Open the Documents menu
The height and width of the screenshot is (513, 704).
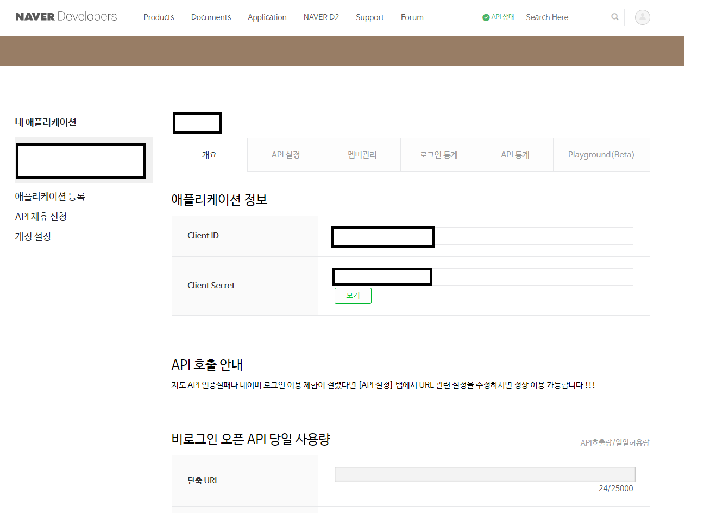(211, 17)
